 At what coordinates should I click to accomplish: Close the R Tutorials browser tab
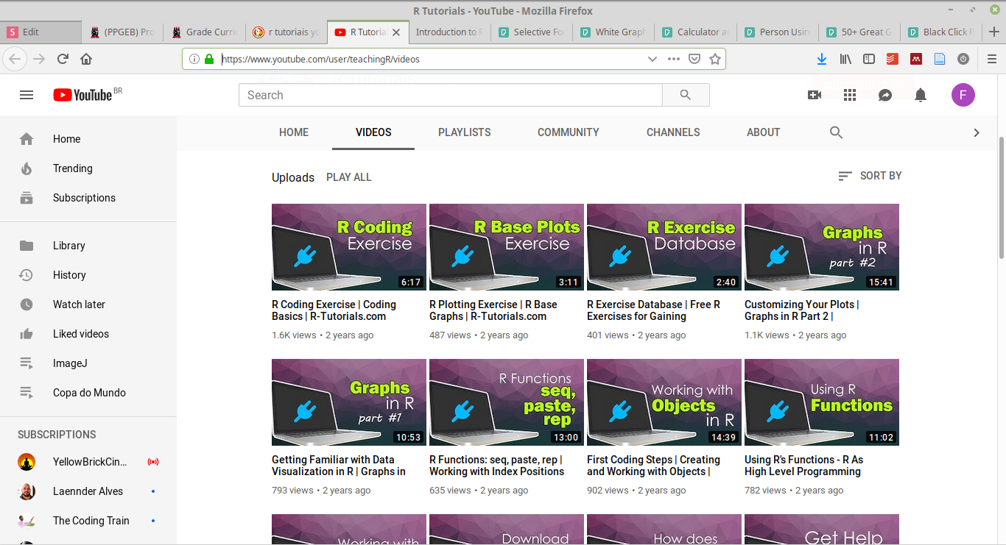click(396, 32)
